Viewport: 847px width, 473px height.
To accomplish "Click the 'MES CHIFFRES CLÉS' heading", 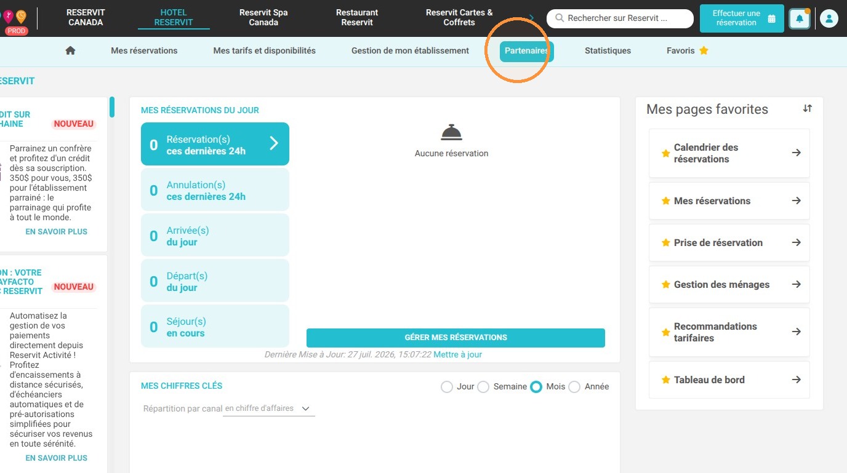I will point(182,386).
